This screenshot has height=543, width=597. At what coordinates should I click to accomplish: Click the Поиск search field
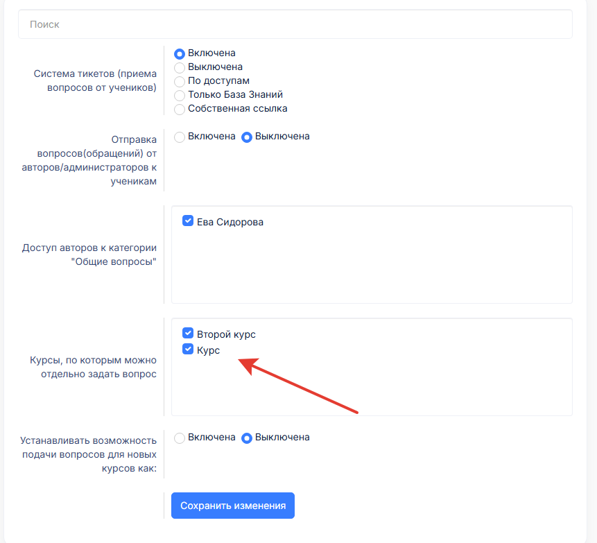(295, 24)
